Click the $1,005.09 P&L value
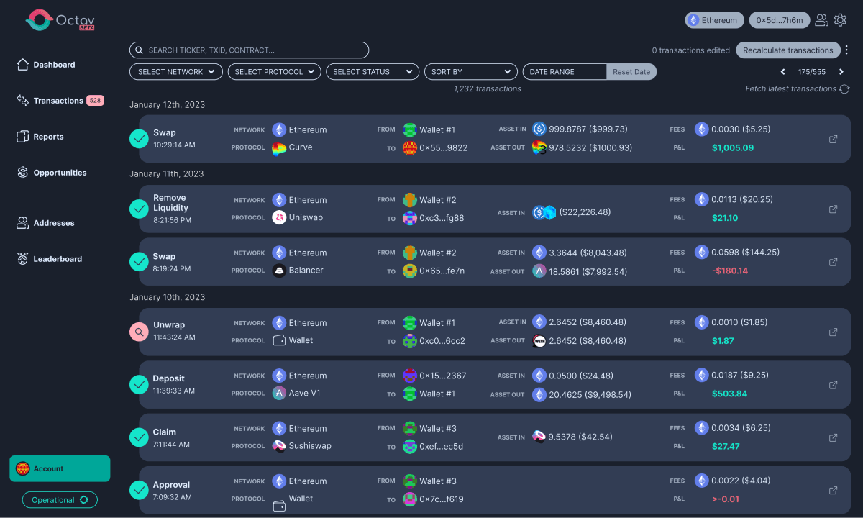863x518 pixels. [x=733, y=148]
